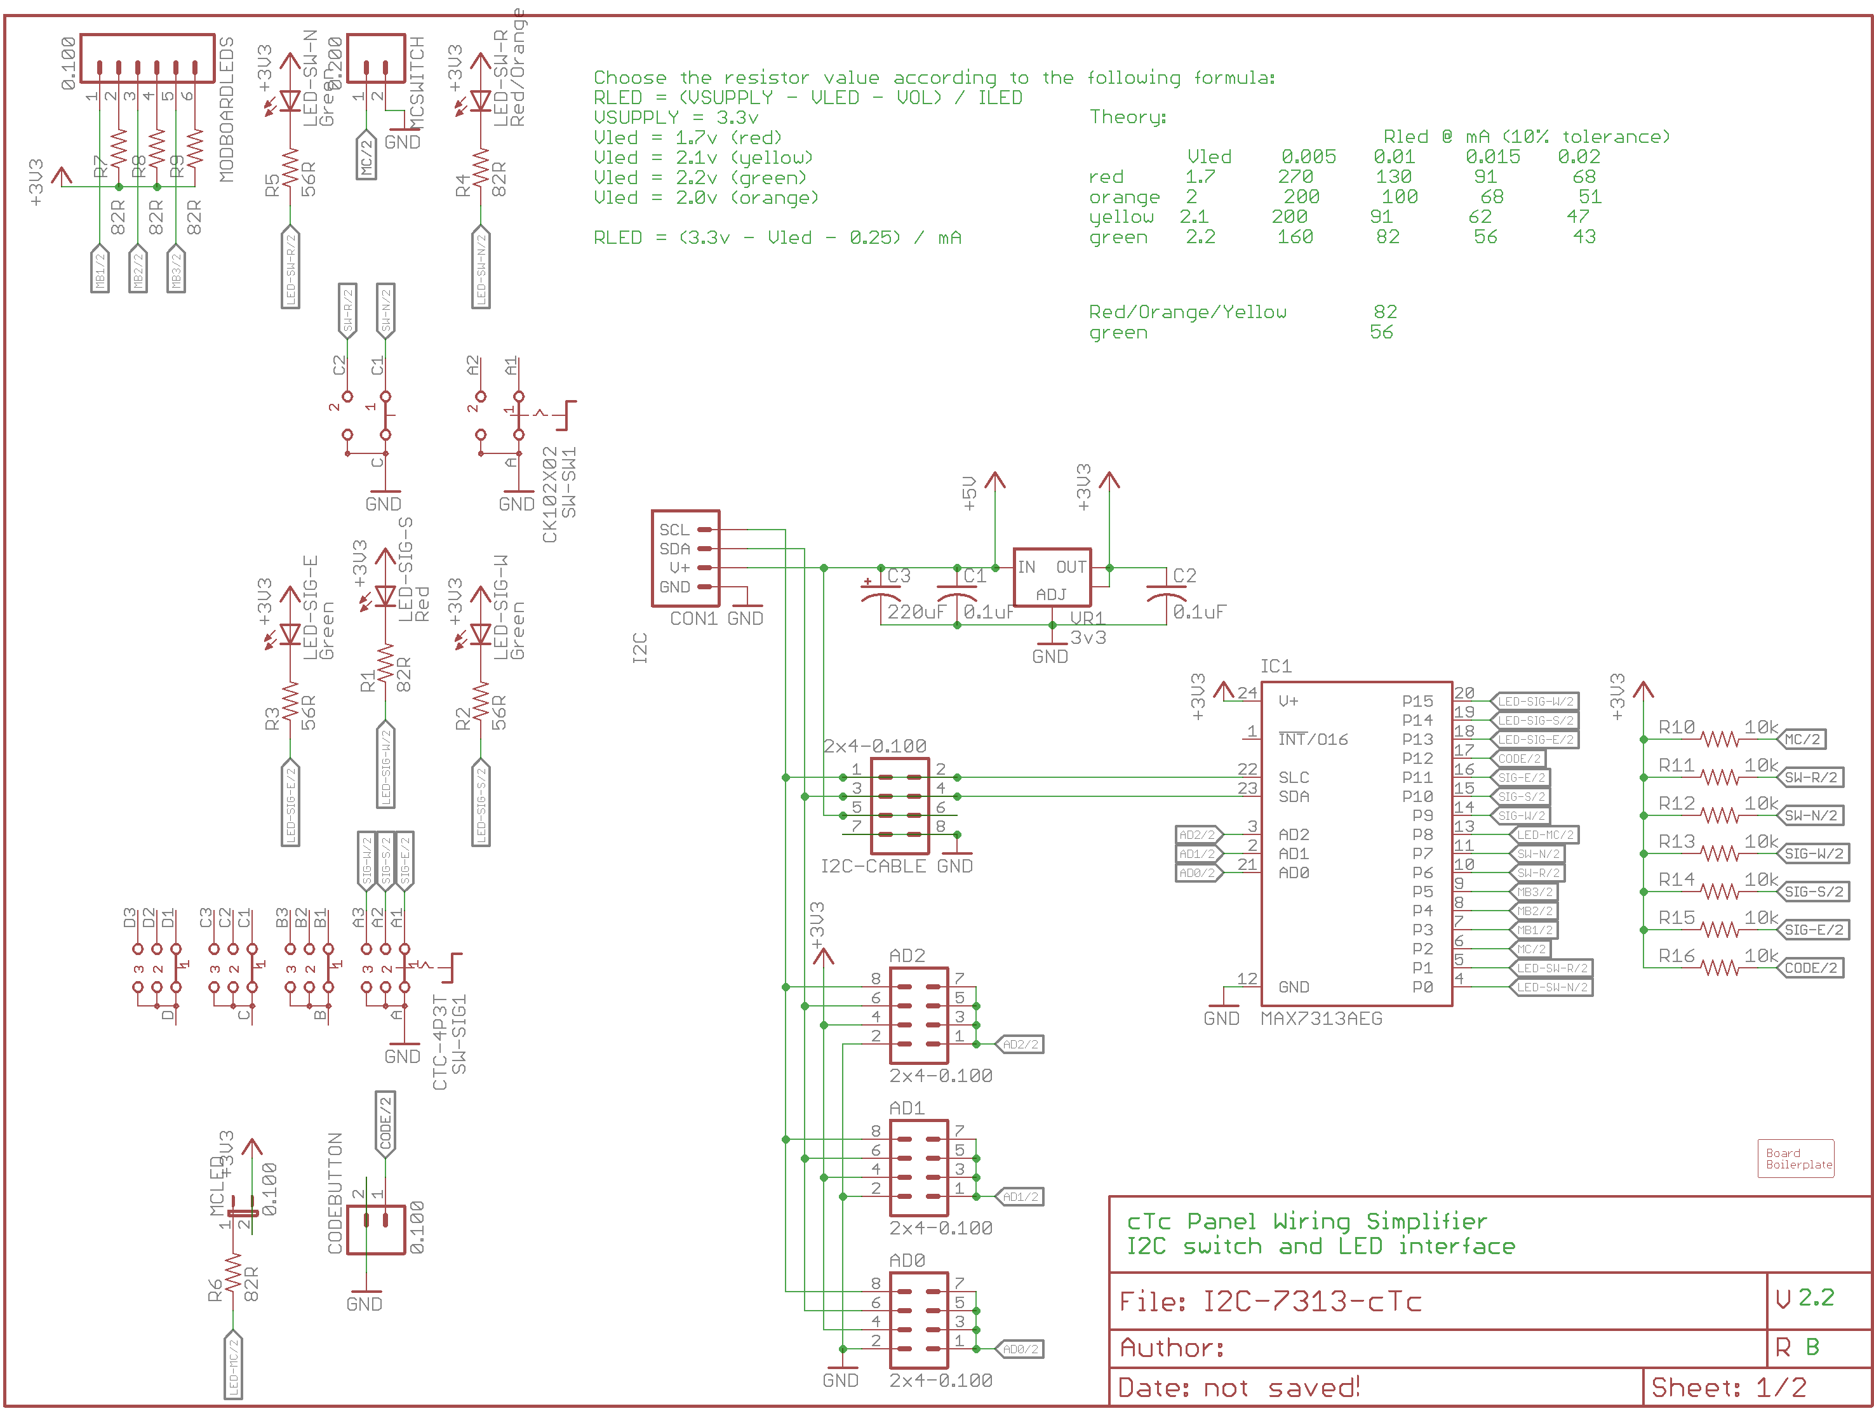Click the LED-SIG-E Green LED symbol
This screenshot has width=1874, height=1411.
click(286, 634)
